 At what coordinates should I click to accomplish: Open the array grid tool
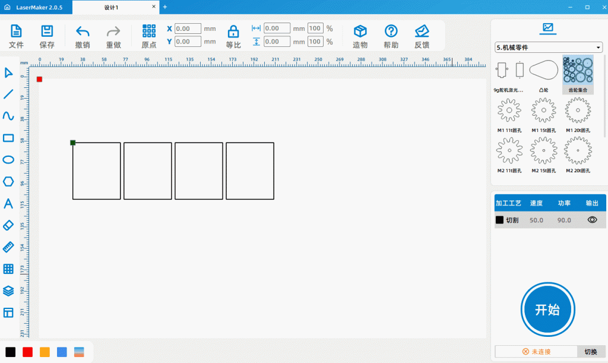click(x=8, y=269)
